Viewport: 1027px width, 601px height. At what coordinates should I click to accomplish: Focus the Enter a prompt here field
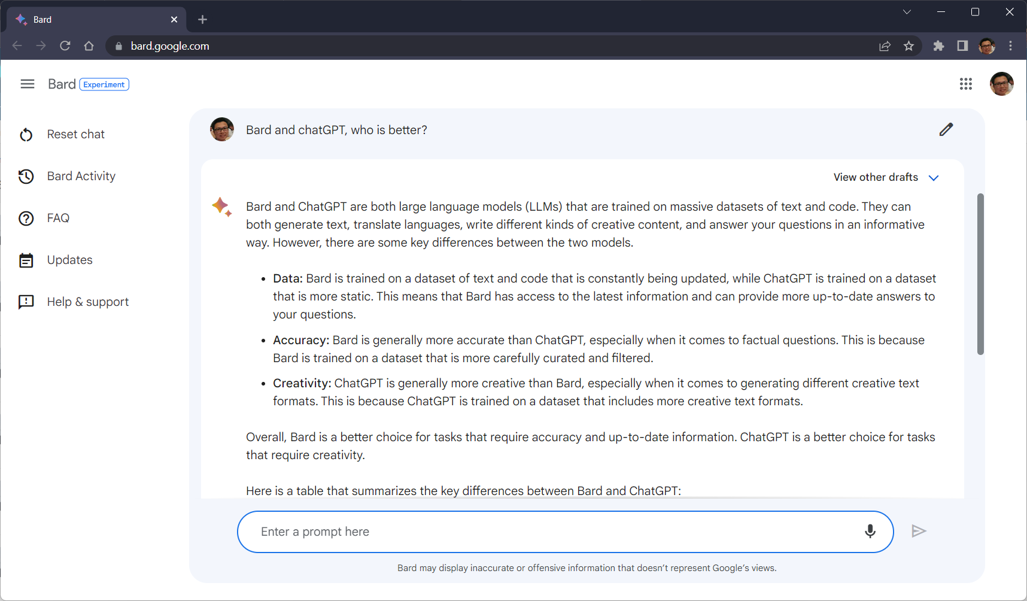[x=551, y=532]
